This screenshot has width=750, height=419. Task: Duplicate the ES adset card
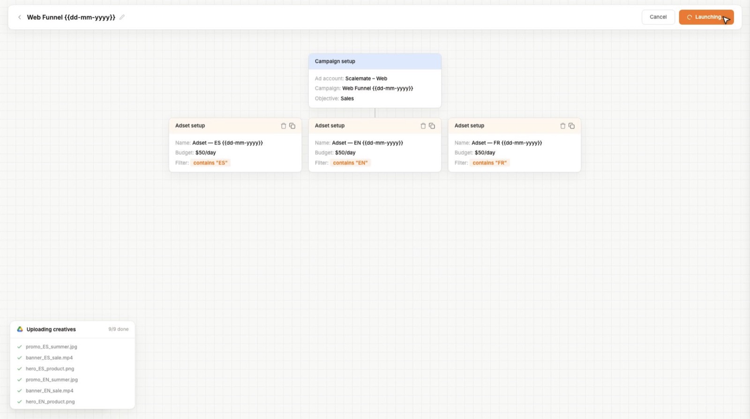point(292,126)
